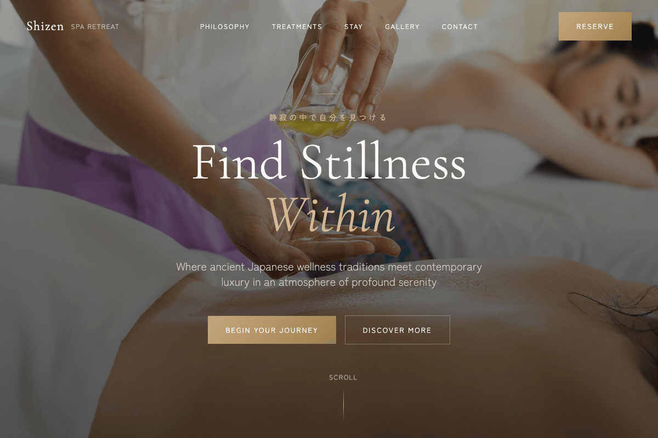The image size is (658, 438).
Task: Click the Japanese subtitle text
Action: click(328, 117)
